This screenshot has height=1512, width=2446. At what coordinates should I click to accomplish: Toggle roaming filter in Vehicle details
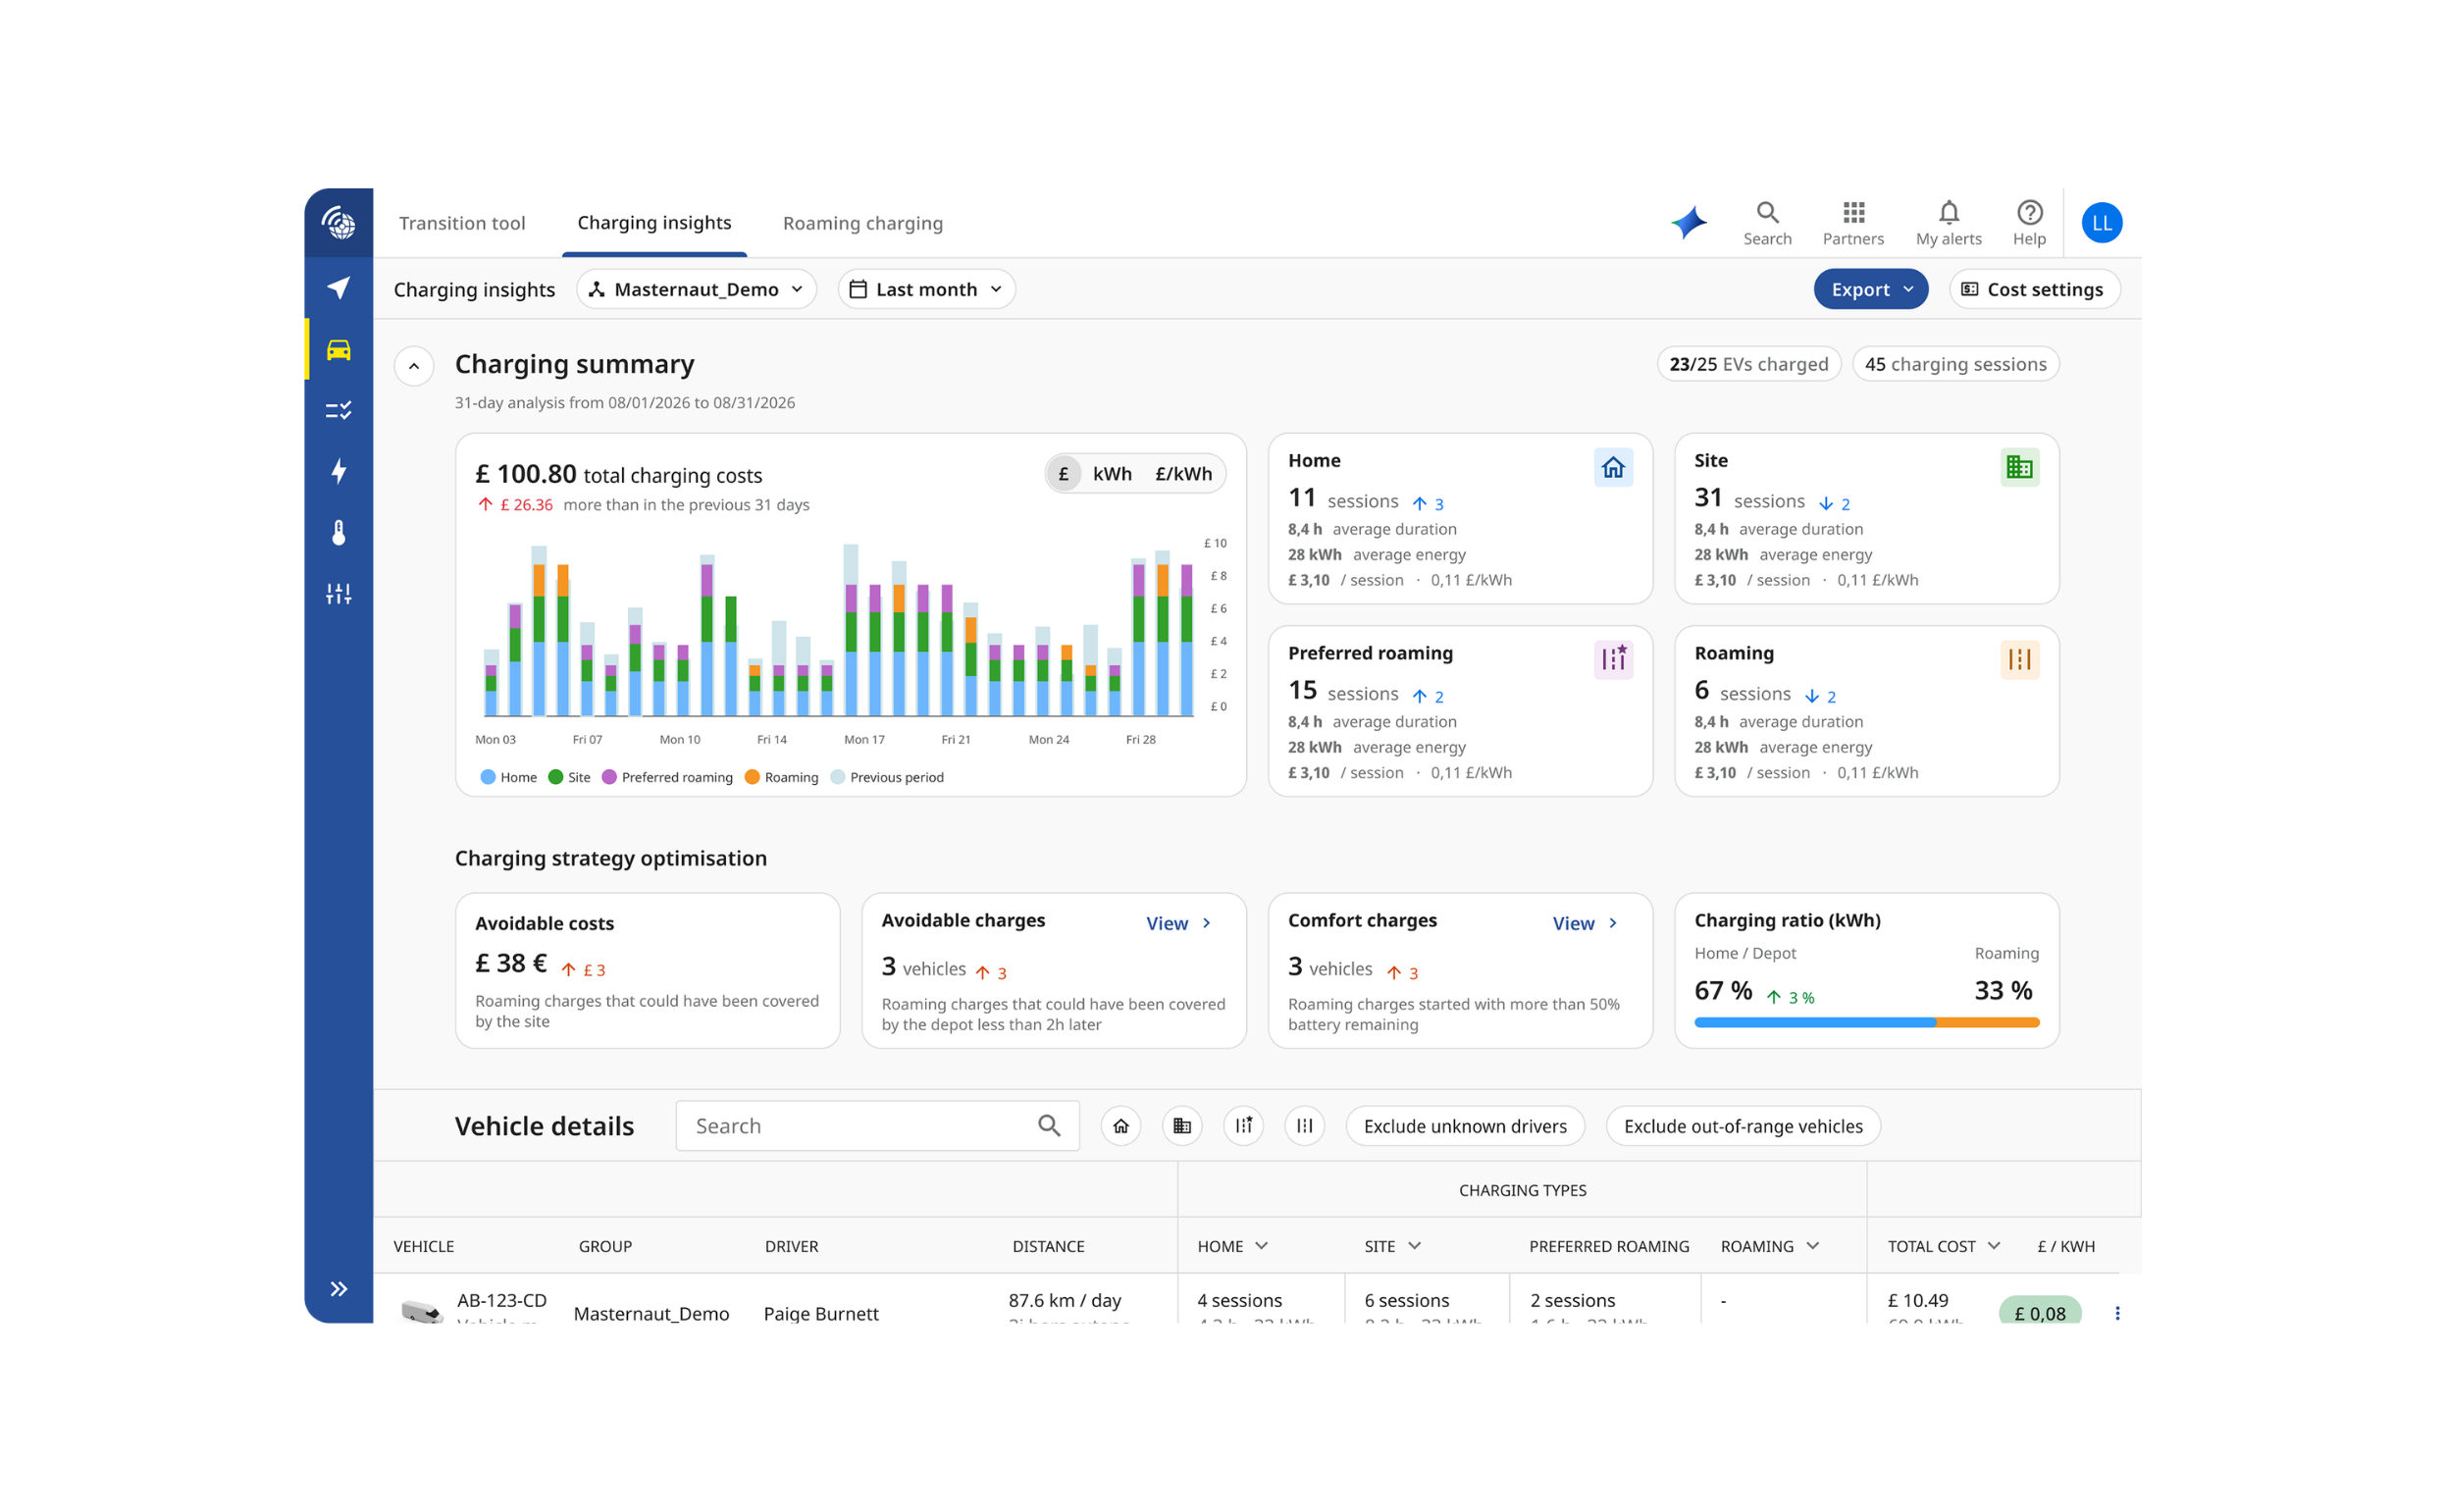click(x=1304, y=1126)
